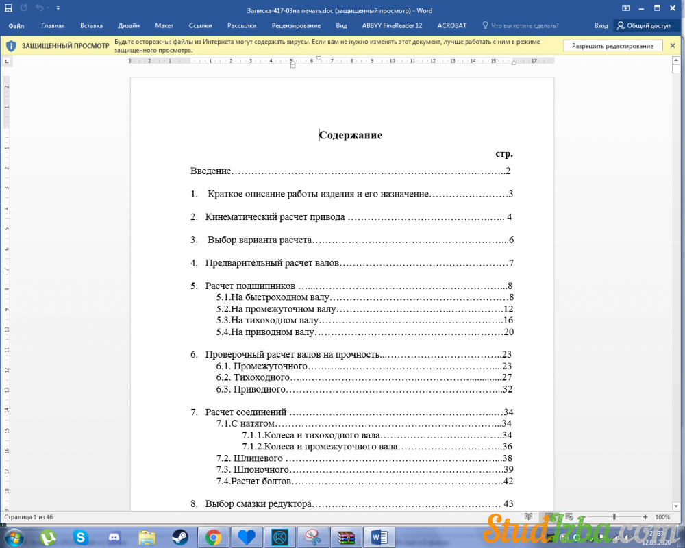This screenshot has width=685, height=548.
Task: Click the 'Расчет подшипников' line
Action: pyautogui.click(x=351, y=286)
